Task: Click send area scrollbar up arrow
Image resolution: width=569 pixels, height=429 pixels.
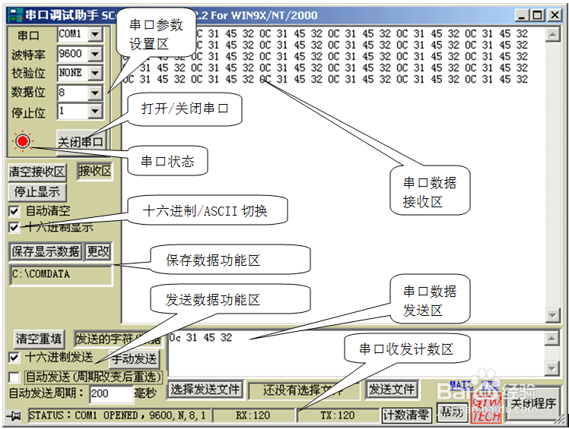Action: tap(552, 339)
